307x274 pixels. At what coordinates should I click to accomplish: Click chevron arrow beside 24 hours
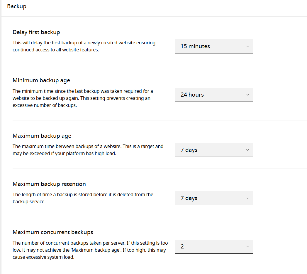[x=247, y=95]
